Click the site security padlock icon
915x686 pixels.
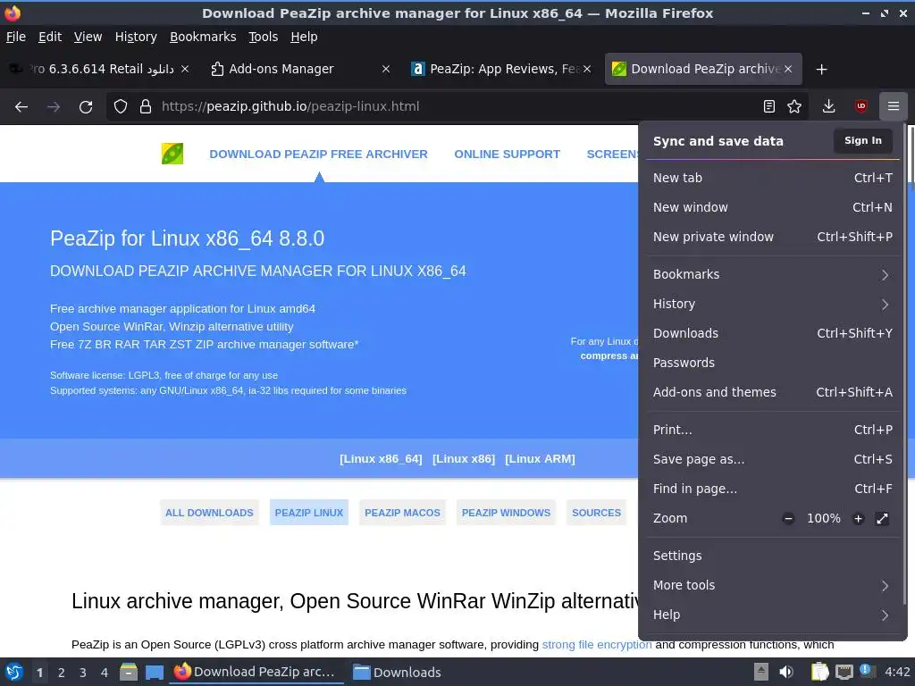pos(146,107)
